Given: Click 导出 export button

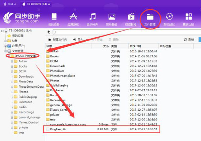Looking at the screenshot, I should point(98,40).
